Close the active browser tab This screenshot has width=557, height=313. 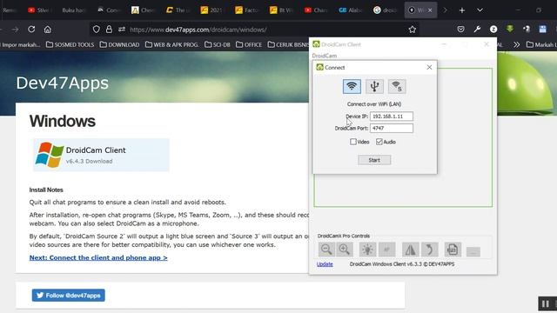point(430,10)
